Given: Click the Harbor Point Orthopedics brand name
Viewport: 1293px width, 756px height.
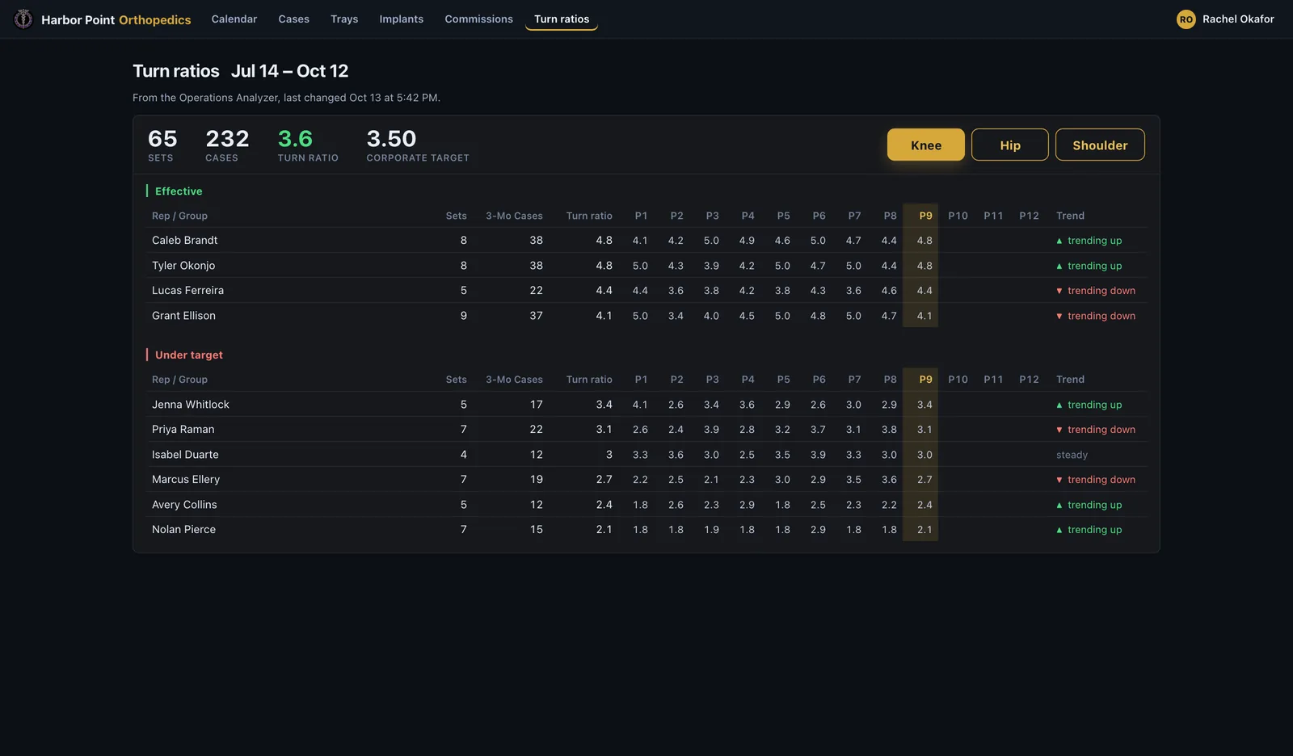Looking at the screenshot, I should coord(116,19).
